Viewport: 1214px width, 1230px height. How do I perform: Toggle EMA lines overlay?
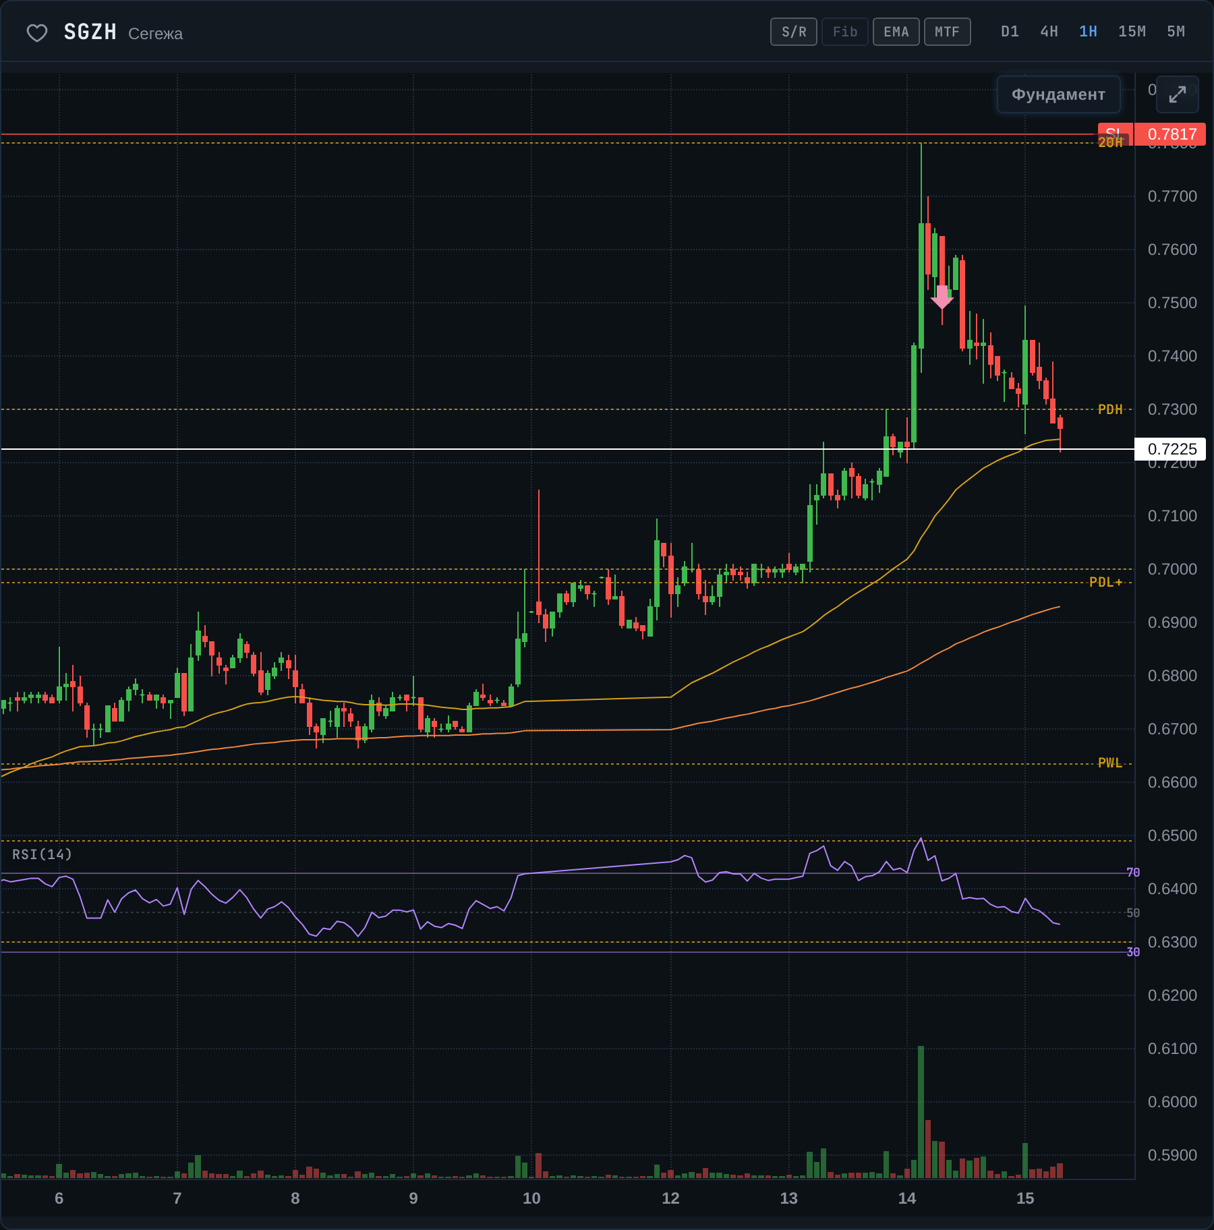coord(896,32)
